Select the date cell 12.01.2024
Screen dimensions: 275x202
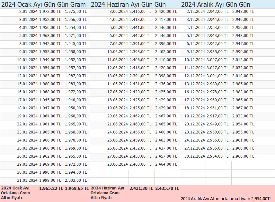[x=27, y=76]
